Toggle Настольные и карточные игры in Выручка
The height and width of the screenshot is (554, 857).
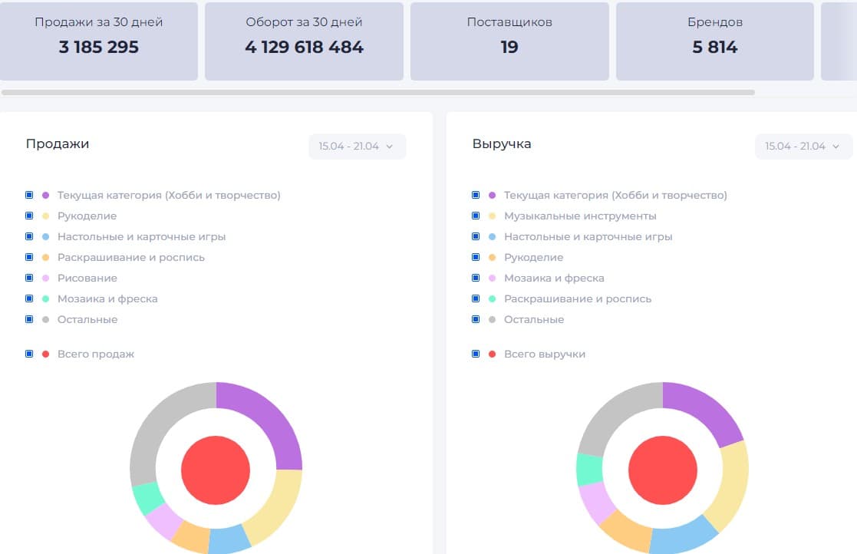(x=476, y=236)
